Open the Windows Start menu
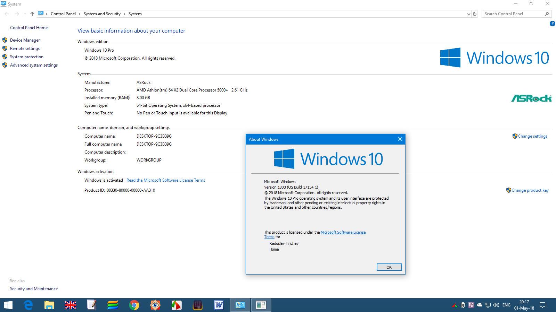The width and height of the screenshot is (556, 312). click(x=8, y=305)
